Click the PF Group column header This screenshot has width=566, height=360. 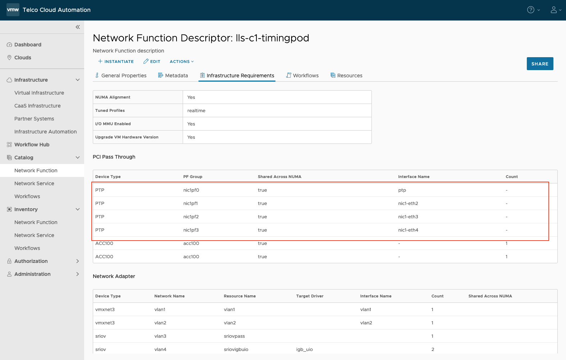click(x=193, y=177)
